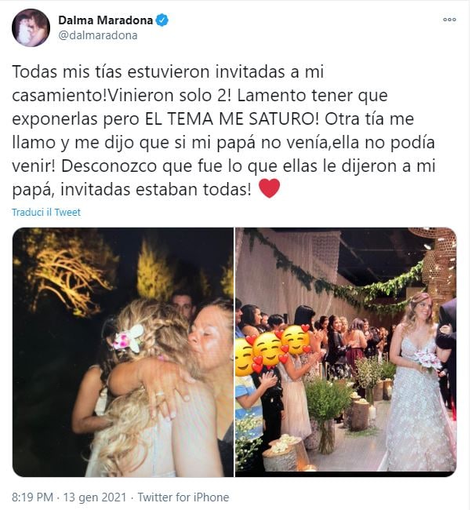Click the tweet body text
This screenshot has width=472, height=510.
click(223, 131)
